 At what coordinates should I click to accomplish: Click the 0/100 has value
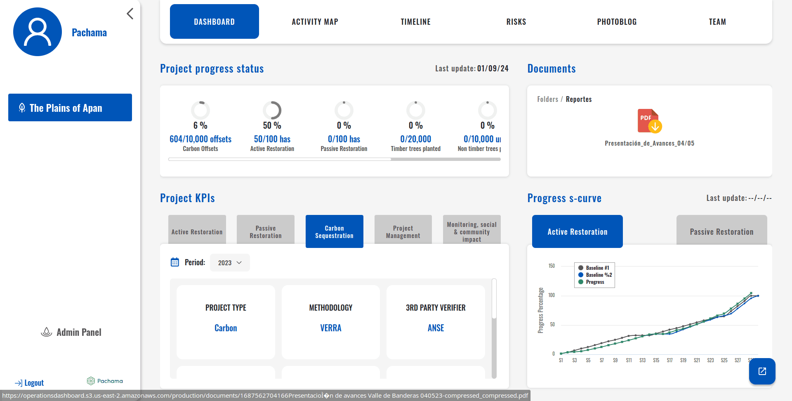tap(344, 139)
